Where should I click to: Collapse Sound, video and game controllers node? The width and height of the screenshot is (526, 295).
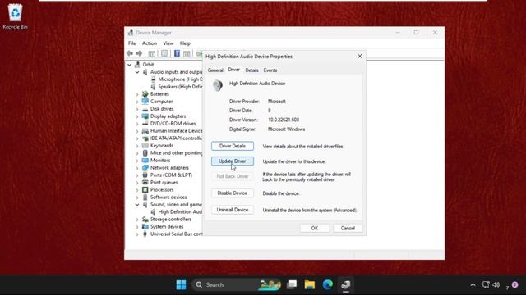pos(137,204)
